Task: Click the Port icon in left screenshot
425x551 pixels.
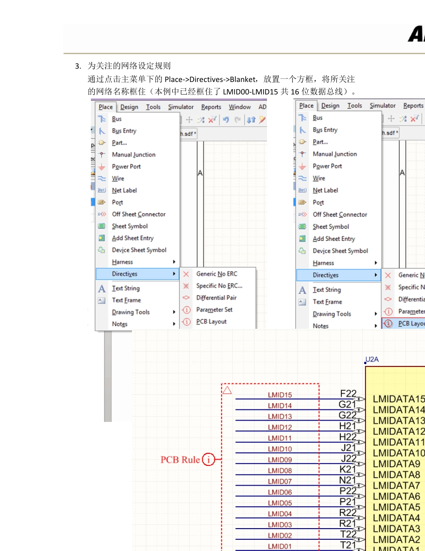Action: tap(102, 202)
